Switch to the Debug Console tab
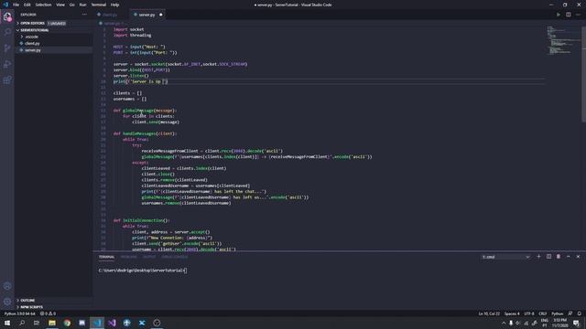The height and width of the screenshot is (329, 586). coord(175,257)
